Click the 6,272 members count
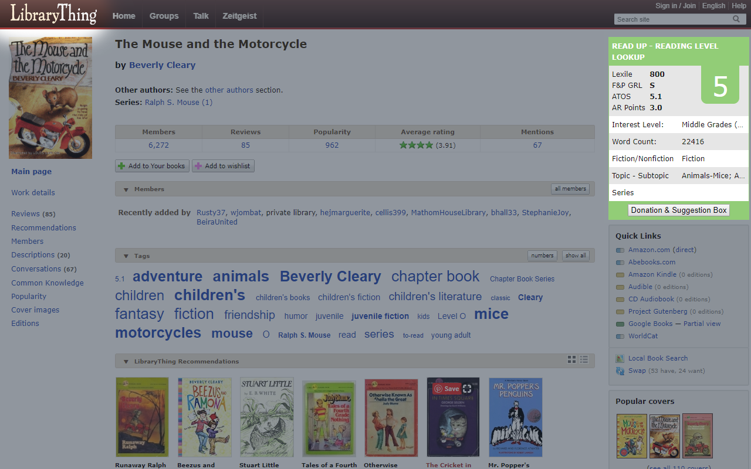This screenshot has width=751, height=469. click(x=158, y=145)
